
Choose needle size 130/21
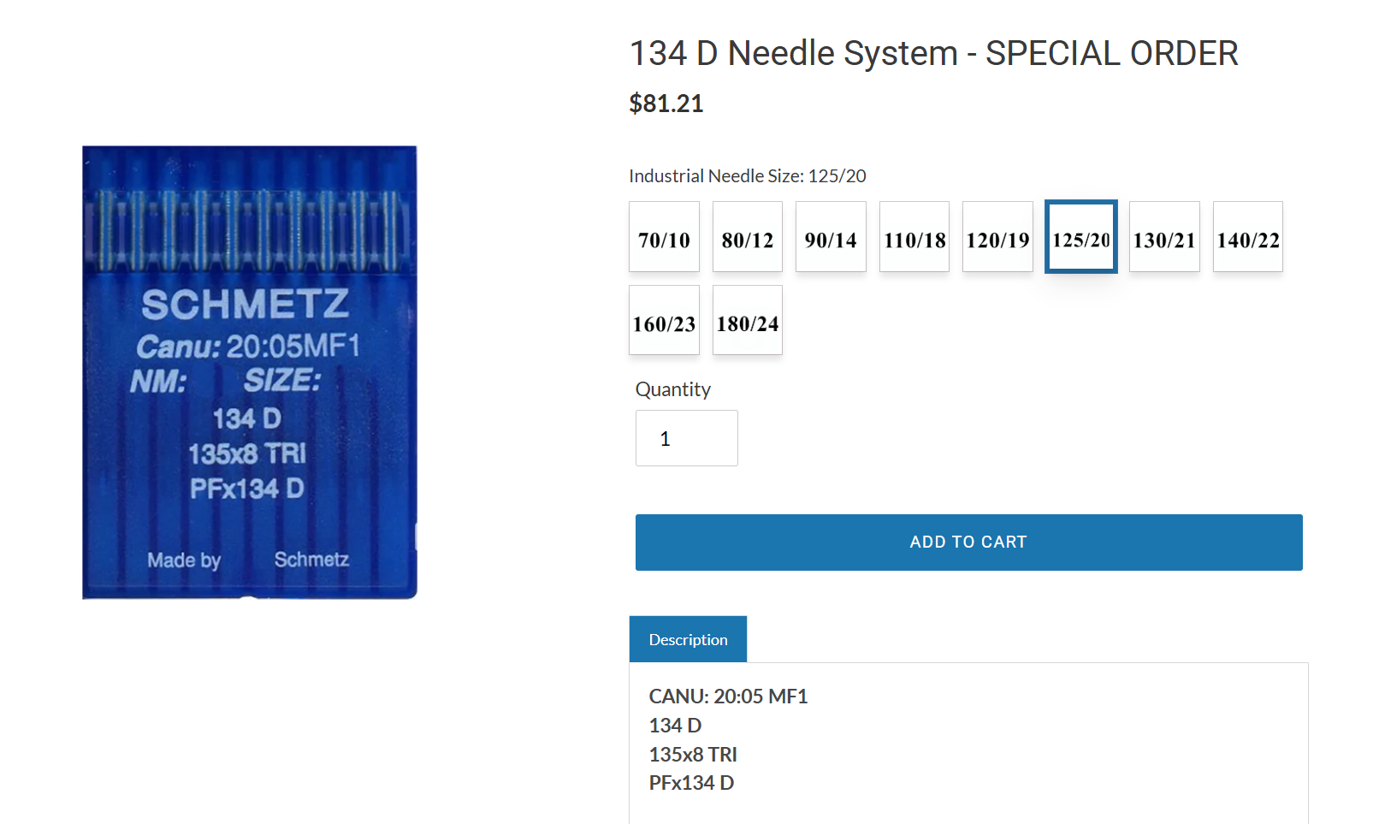tap(1164, 237)
